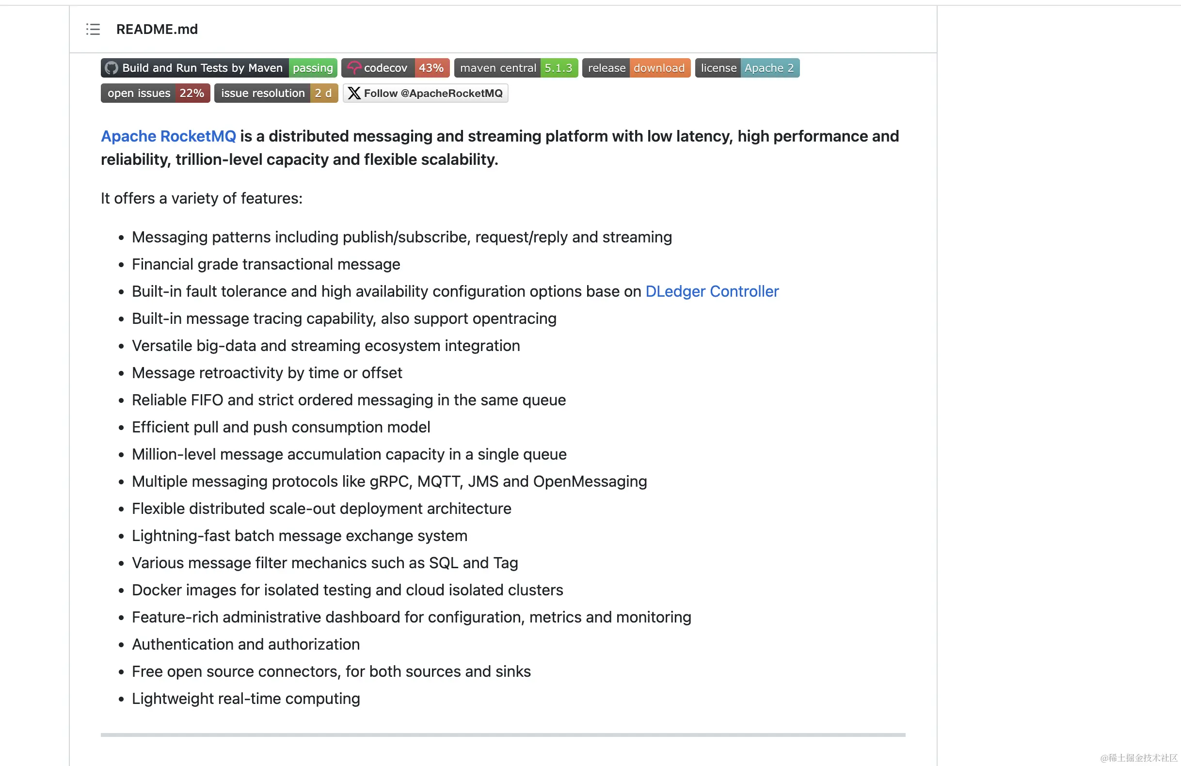Click the codecov umbrella icon badge

coord(354,68)
